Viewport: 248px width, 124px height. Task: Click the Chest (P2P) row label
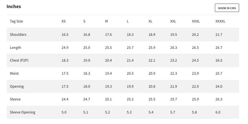[x=19, y=60]
